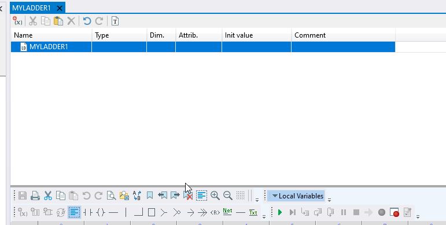446x225 pixels.
Task: Click the window with red dot icon
Action: coord(395,212)
